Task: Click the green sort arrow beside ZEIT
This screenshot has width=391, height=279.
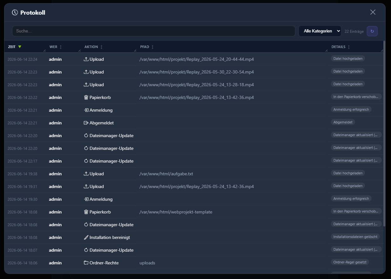Action: pos(20,47)
